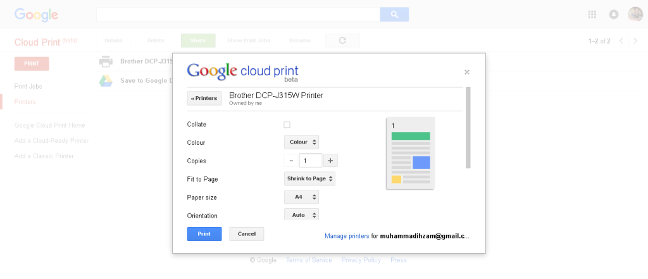Screen dimensions: 648x279
Task: Toggle the Collate checkbox
Action: coord(287,125)
